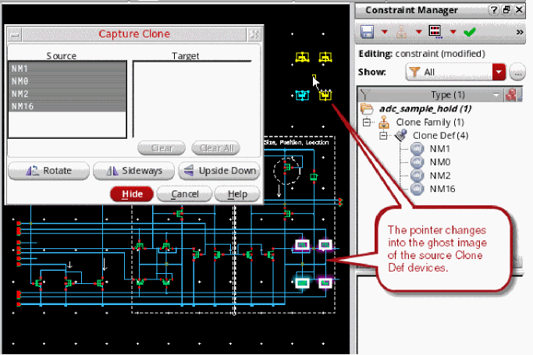The width and height of the screenshot is (533, 355).
Task: Click the Upside Down button
Action: (219, 171)
